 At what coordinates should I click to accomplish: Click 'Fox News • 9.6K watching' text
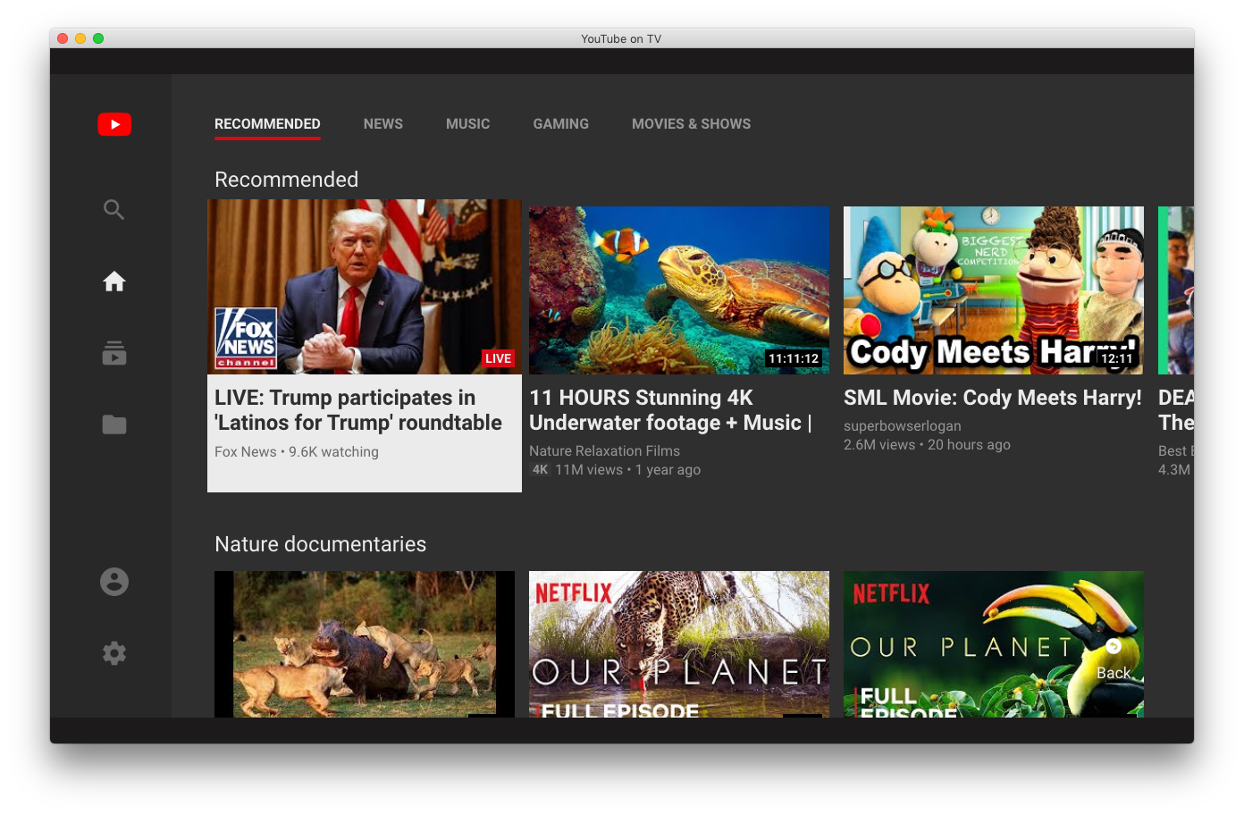297,452
